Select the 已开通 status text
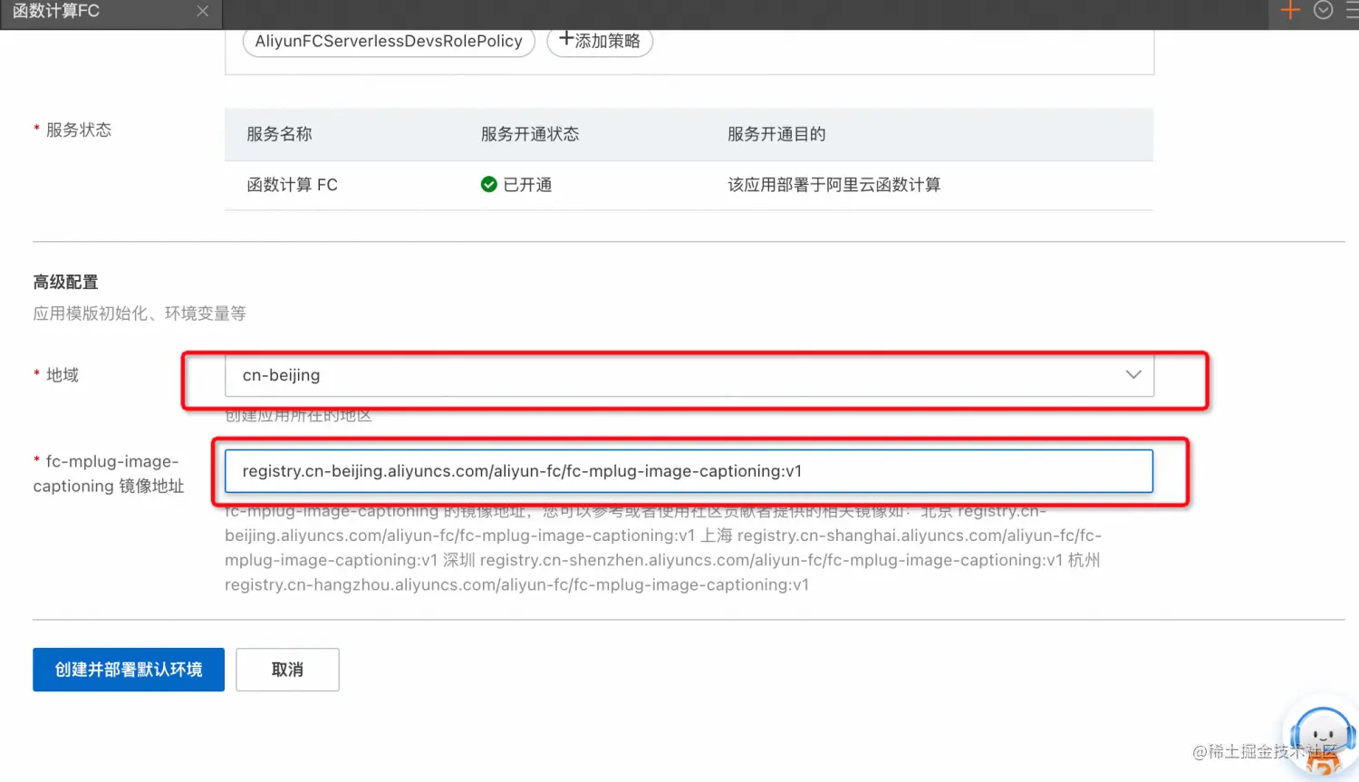This screenshot has width=1359, height=782. click(527, 185)
